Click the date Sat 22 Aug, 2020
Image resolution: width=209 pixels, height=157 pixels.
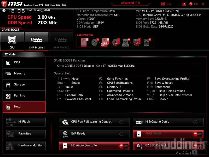pos(38,10)
